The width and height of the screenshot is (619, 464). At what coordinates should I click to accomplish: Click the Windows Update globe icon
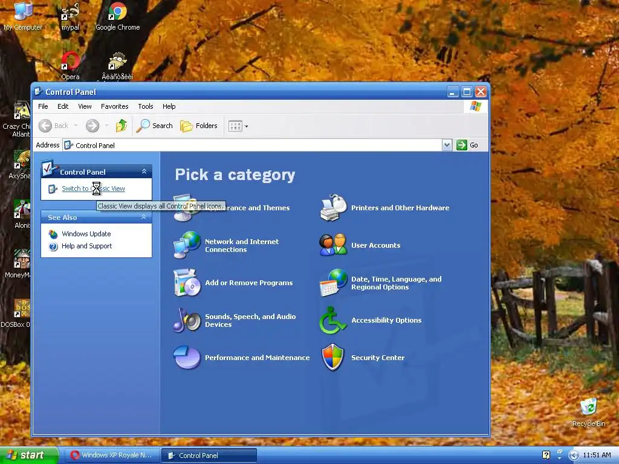tap(53, 234)
